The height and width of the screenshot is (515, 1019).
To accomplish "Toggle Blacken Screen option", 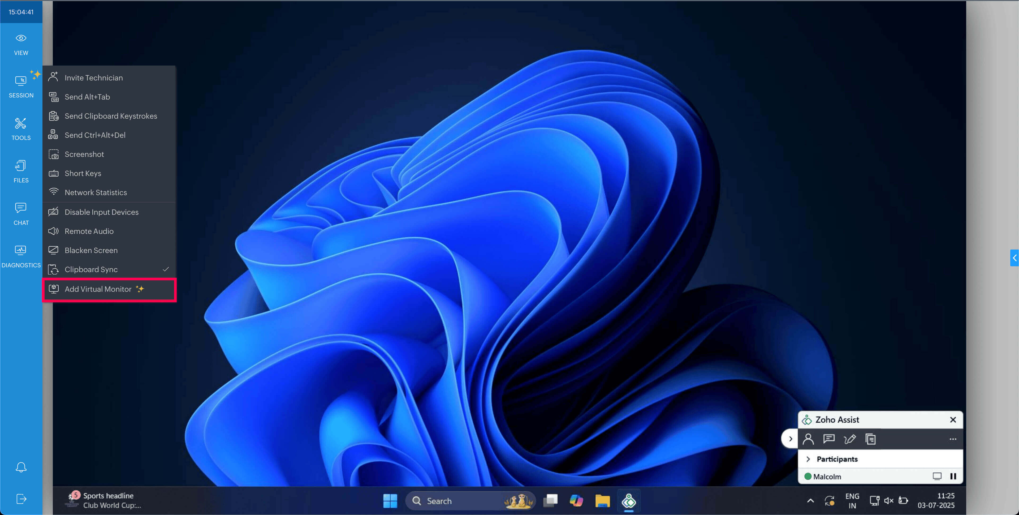I will (x=91, y=251).
